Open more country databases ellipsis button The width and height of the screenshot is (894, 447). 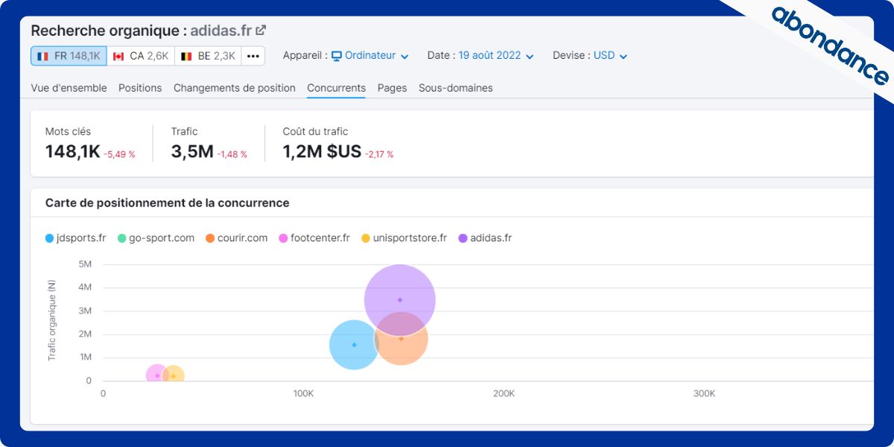[x=253, y=56]
